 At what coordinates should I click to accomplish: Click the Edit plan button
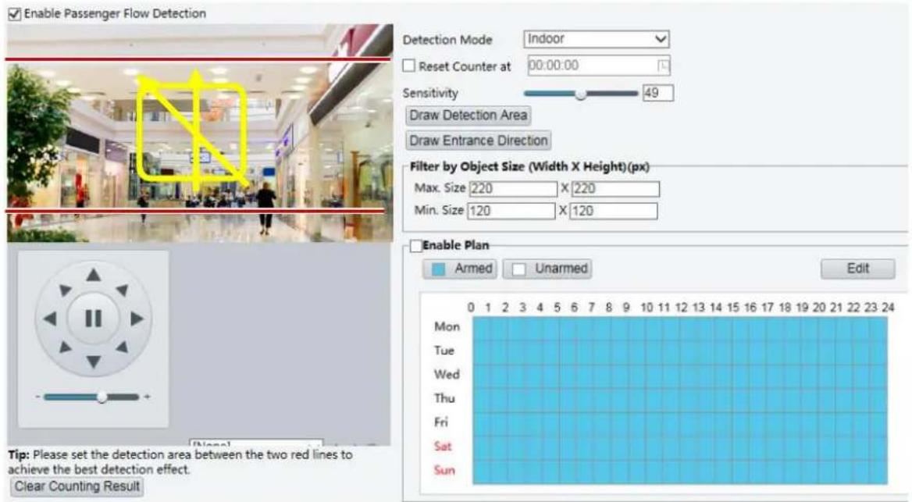(x=858, y=269)
